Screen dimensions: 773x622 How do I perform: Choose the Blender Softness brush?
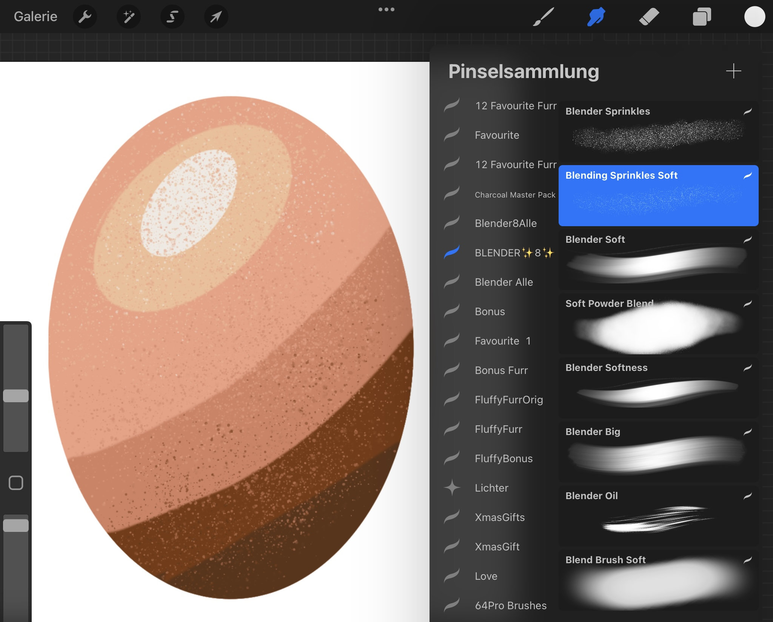tap(658, 388)
